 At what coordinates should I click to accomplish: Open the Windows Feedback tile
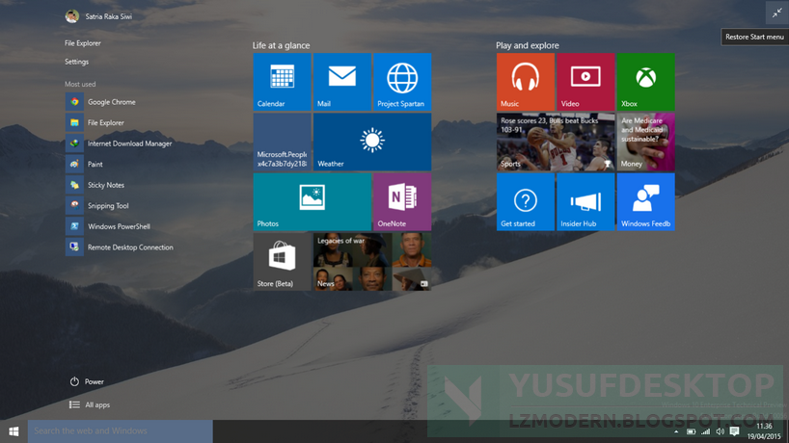[x=645, y=202]
